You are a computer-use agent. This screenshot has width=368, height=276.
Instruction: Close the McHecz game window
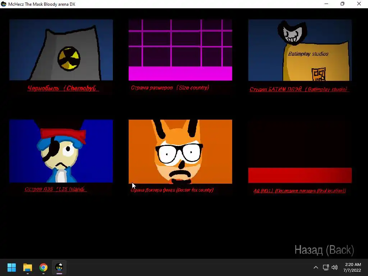click(x=359, y=4)
